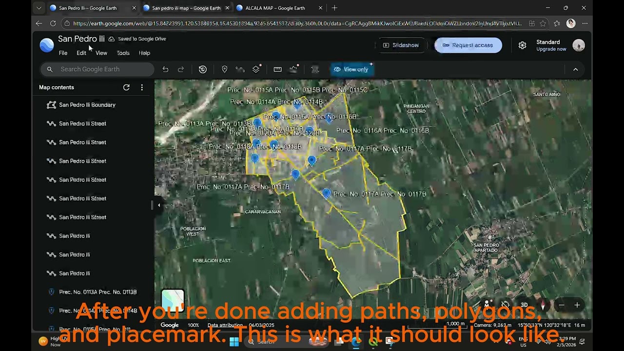Screen dimensions: 624x351
Task: Click the browser address bar URL
Action: 297,23
